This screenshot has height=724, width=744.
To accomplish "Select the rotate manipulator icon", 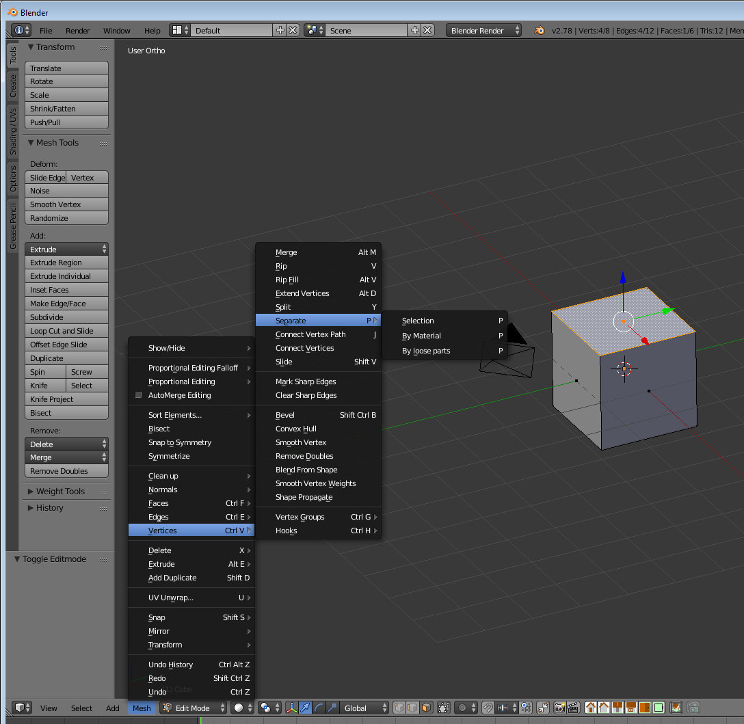I will point(319,708).
